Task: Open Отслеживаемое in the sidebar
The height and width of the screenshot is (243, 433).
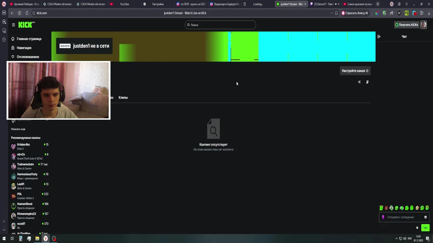Action: coord(25,57)
